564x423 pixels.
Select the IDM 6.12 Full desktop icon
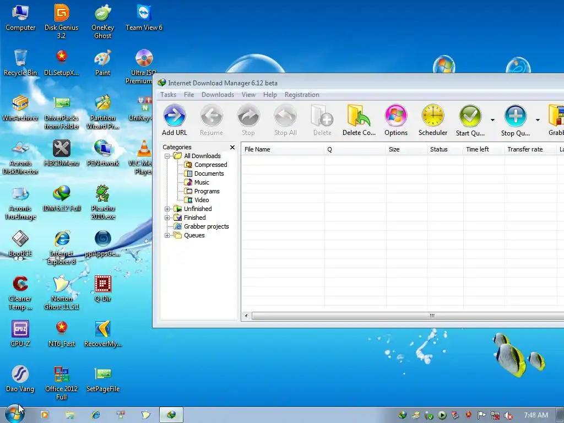point(62,198)
